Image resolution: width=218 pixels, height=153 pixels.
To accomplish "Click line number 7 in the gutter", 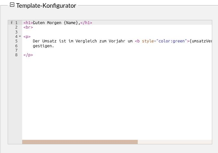I will tap(16, 50).
